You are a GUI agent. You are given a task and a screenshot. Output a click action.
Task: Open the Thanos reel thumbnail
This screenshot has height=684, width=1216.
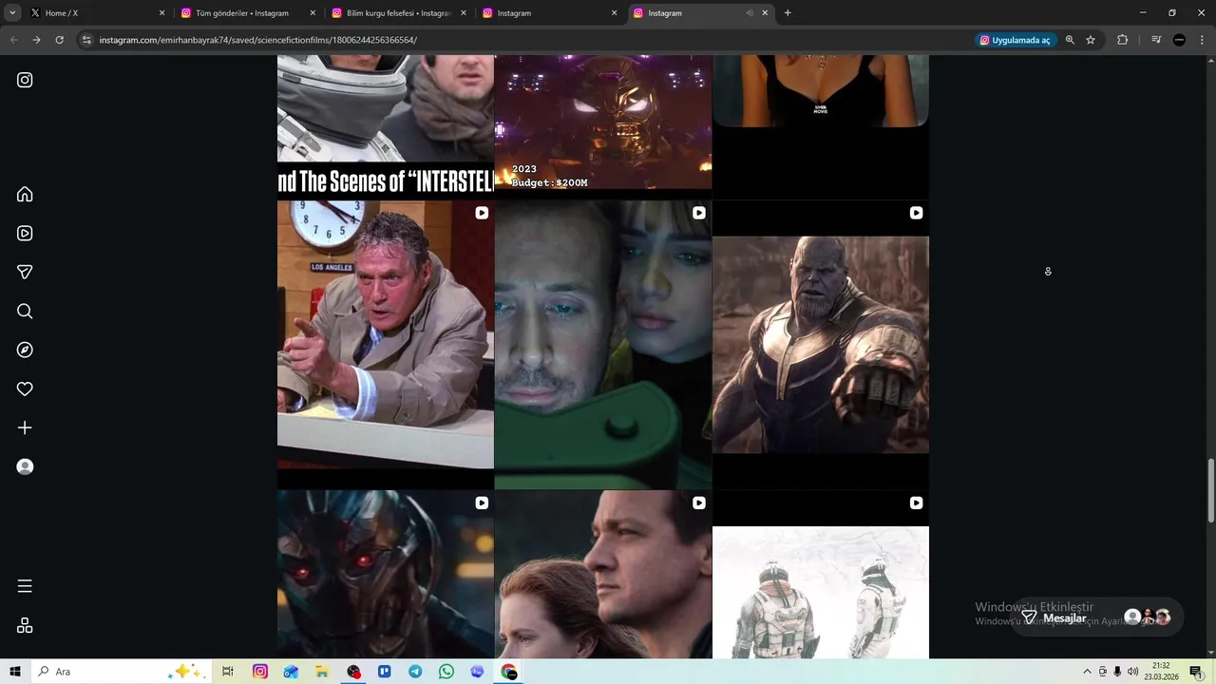coord(821,344)
